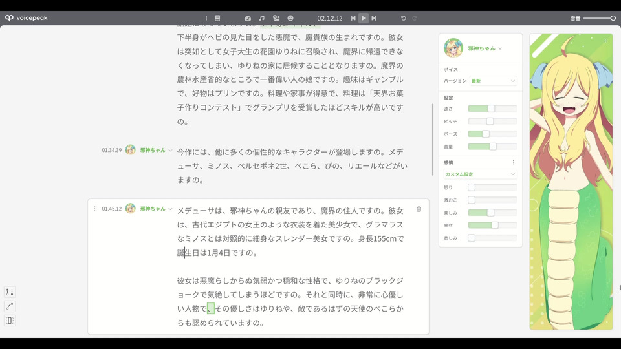
Task: Open narrator dropdown for block 01.45.12
Action: 170,209
